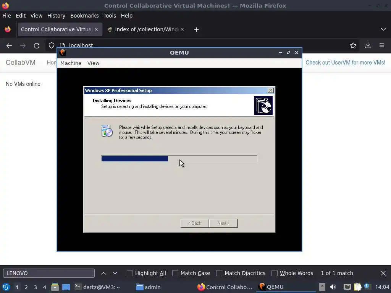Image resolution: width=391 pixels, height=293 pixels.
Task: Open the File menu in Firefox
Action: tap(6, 16)
